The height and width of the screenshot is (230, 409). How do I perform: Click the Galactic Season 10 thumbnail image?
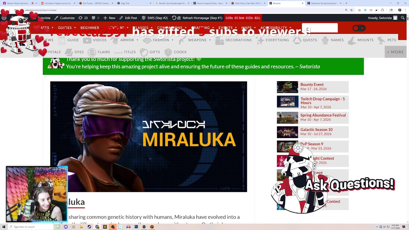[288, 132]
